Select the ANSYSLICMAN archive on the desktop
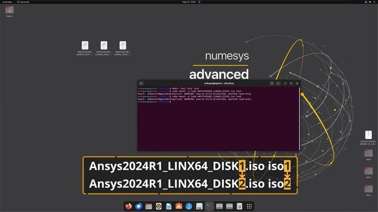 369,137
